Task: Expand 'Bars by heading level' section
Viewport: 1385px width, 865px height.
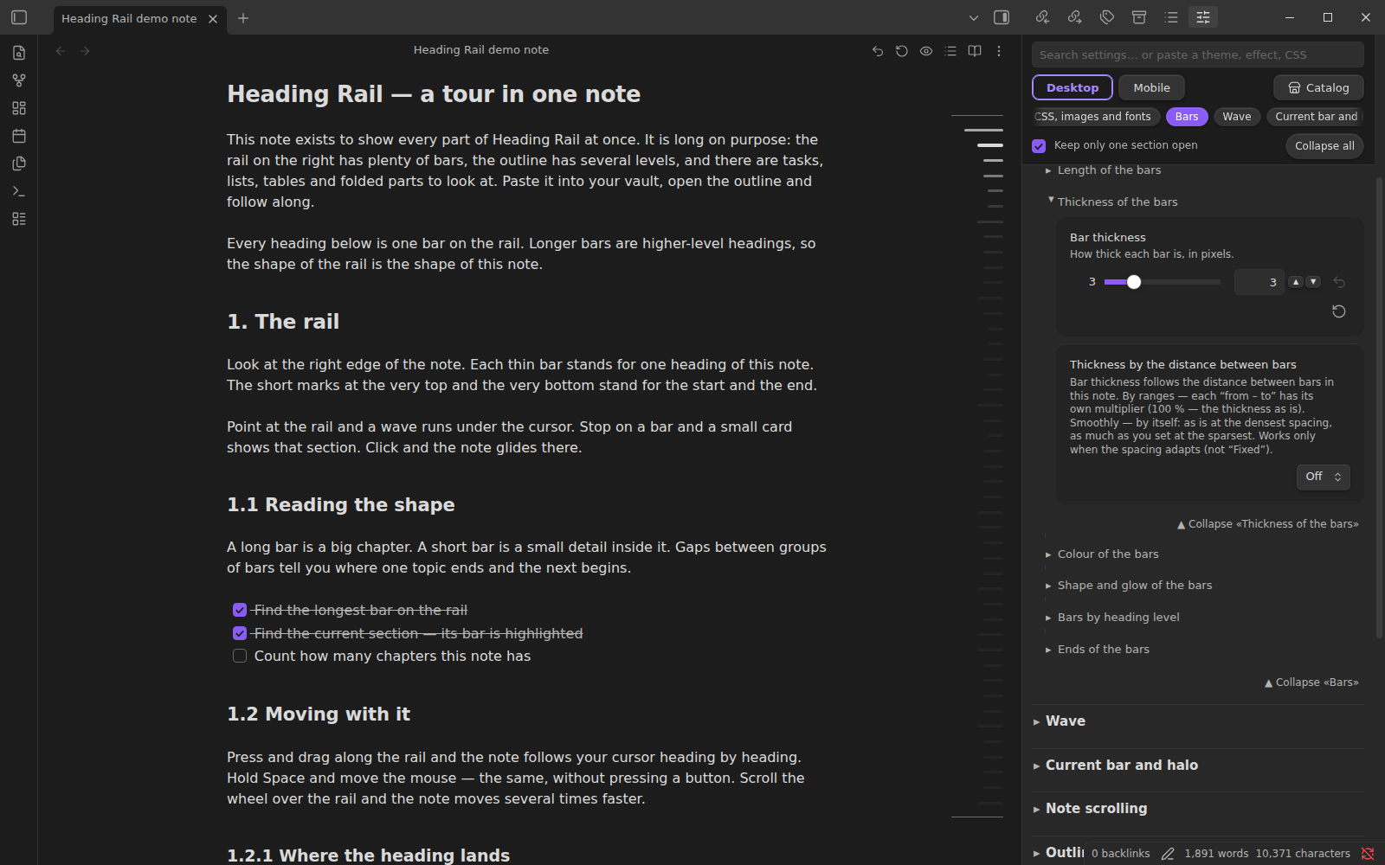Action: pyautogui.click(x=1118, y=618)
